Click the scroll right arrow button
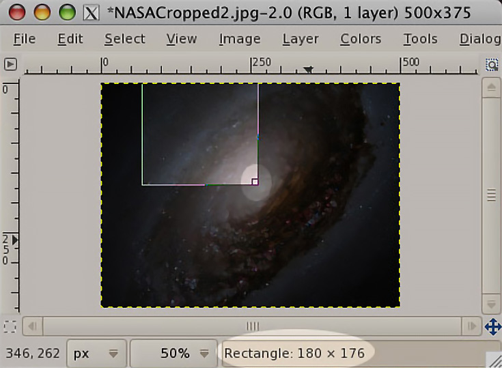The image size is (502, 368). click(471, 326)
